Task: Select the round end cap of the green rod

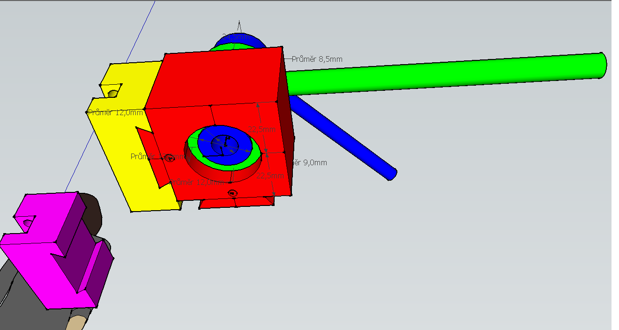Action: (x=604, y=65)
